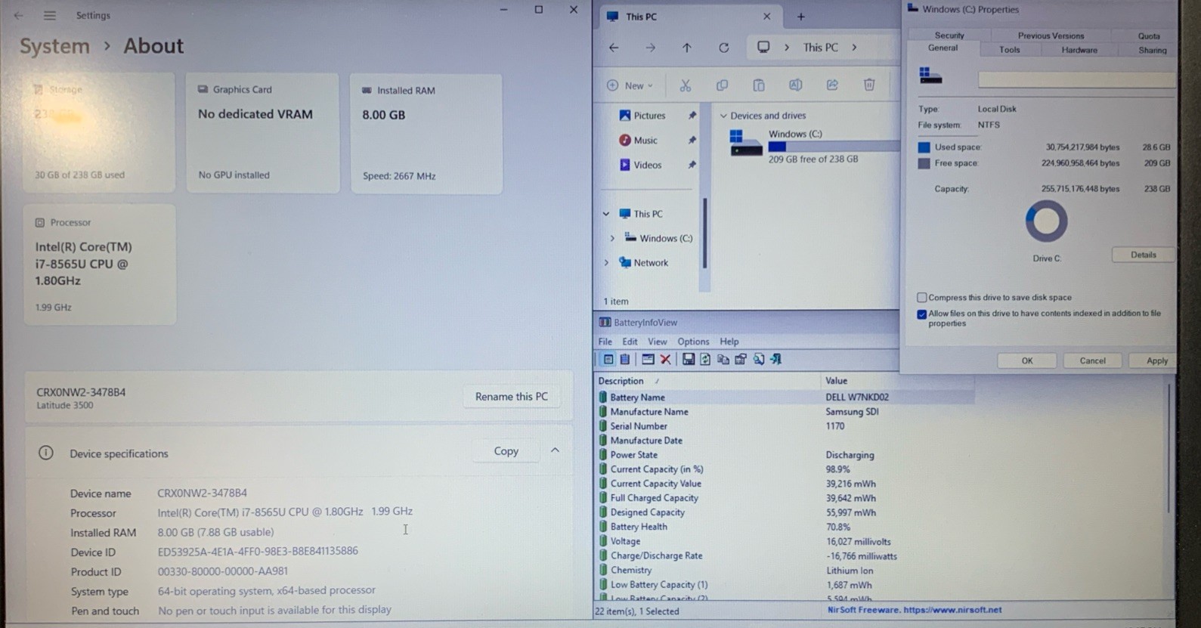Unpin Videos using its pin icon

point(692,165)
